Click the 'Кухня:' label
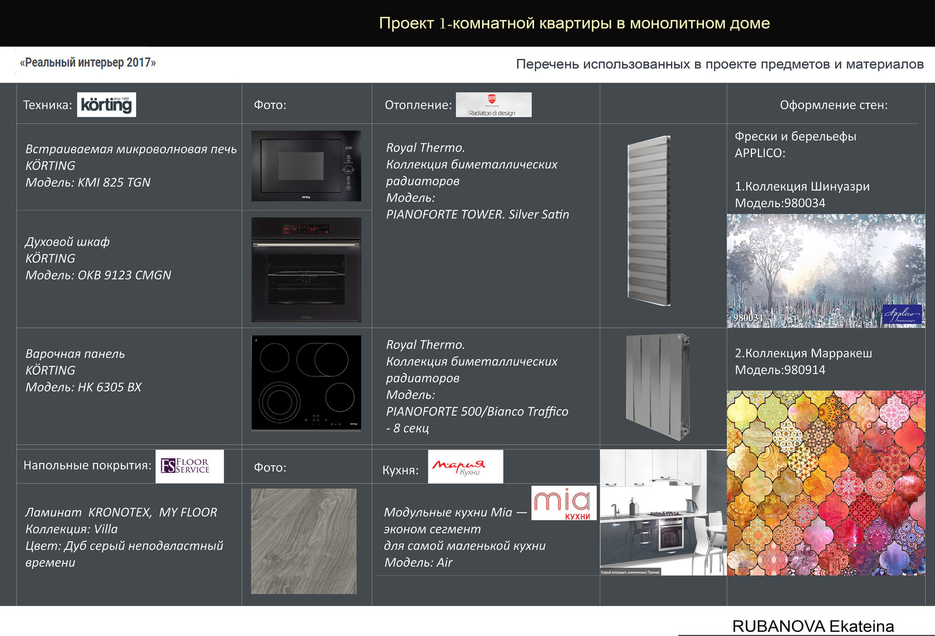Screen dimensions: 935x636 pyautogui.click(x=400, y=471)
